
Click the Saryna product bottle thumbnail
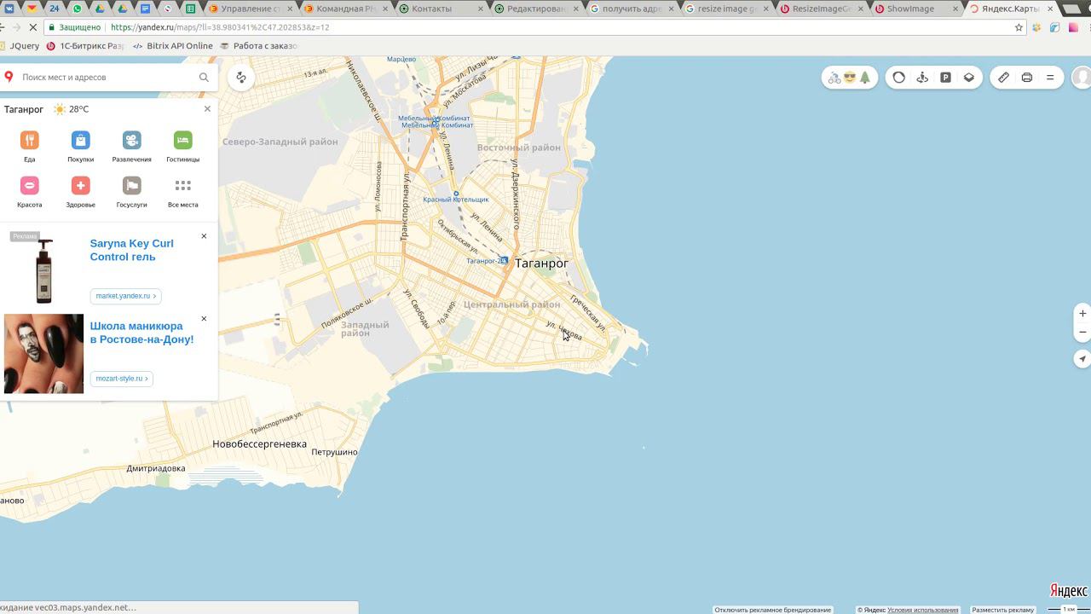(43, 271)
